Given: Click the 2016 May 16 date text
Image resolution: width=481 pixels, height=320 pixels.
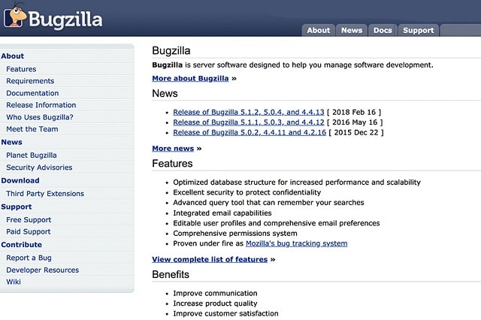Looking at the screenshot, I should [355, 122].
